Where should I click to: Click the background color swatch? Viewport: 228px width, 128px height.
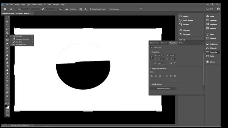coord(8,108)
